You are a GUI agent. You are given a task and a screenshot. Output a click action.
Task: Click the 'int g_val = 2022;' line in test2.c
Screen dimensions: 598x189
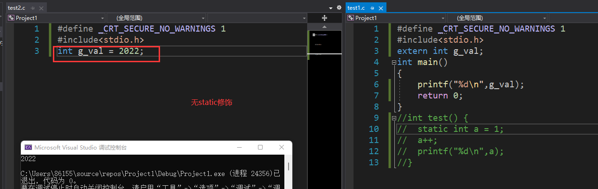101,51
